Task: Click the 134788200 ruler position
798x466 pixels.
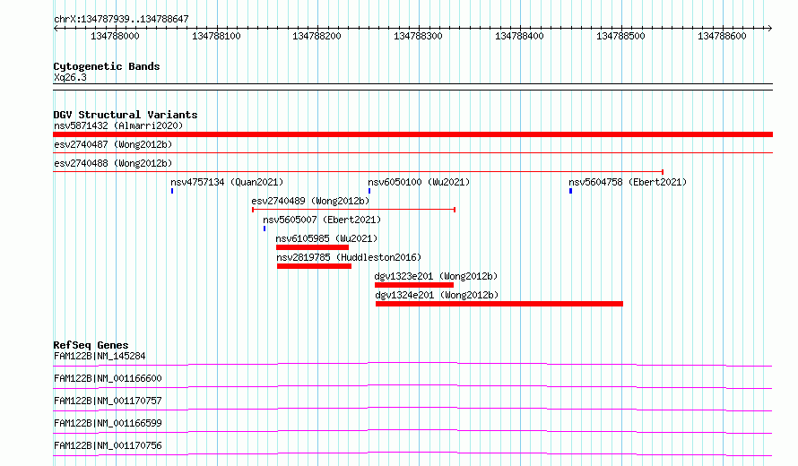Action: (x=317, y=36)
